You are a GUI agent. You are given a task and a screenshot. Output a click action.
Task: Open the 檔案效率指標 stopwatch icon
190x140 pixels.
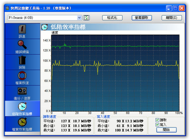(22, 122)
